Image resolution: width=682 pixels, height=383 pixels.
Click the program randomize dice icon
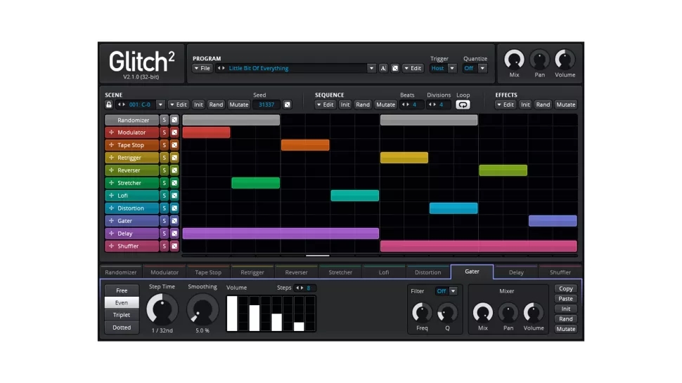[x=395, y=68]
